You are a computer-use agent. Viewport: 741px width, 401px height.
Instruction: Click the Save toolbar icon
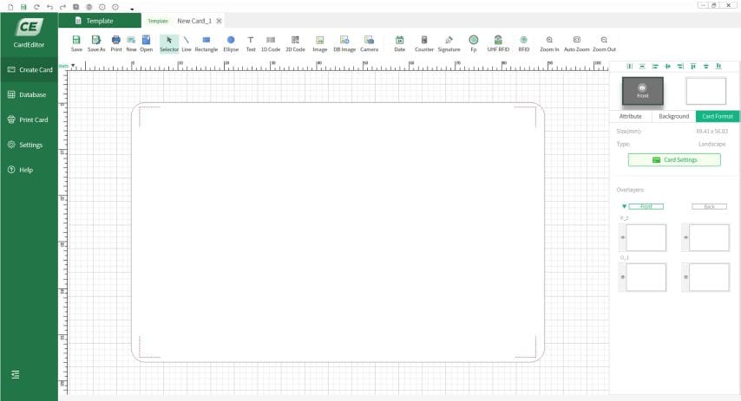coord(76,43)
